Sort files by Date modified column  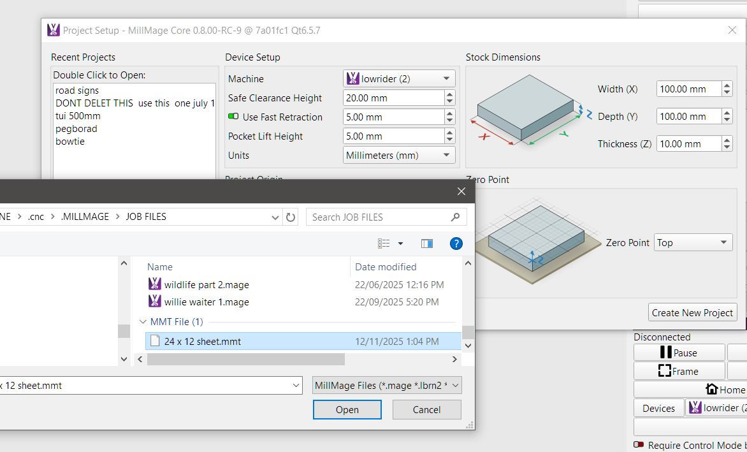386,267
